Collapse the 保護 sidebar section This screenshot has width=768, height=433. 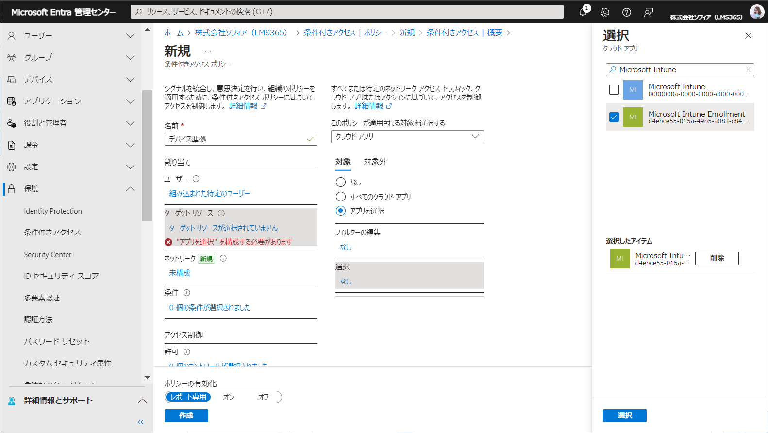(130, 189)
